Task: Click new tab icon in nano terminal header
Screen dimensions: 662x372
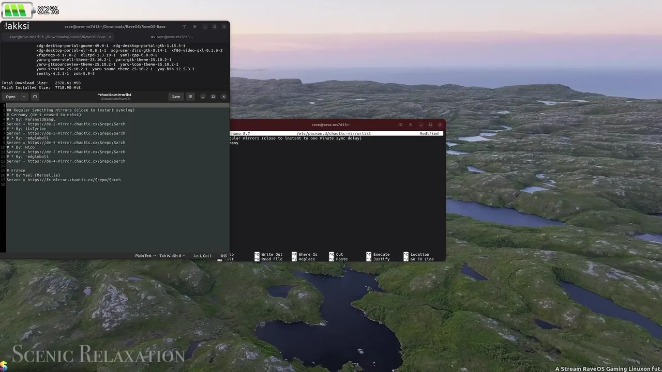Action: tap(400, 125)
